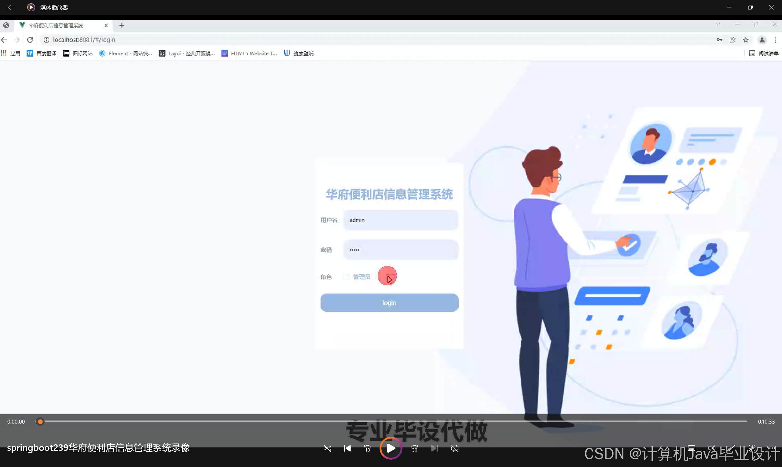The height and width of the screenshot is (467, 782).
Task: Click the browser reload icon
Action: tap(30, 40)
